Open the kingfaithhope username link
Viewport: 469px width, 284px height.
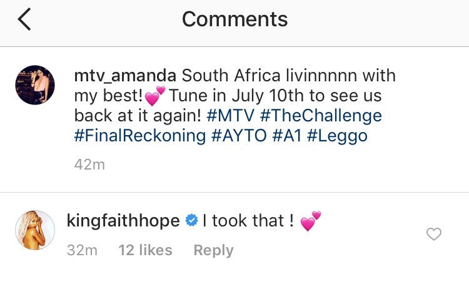click(x=123, y=221)
